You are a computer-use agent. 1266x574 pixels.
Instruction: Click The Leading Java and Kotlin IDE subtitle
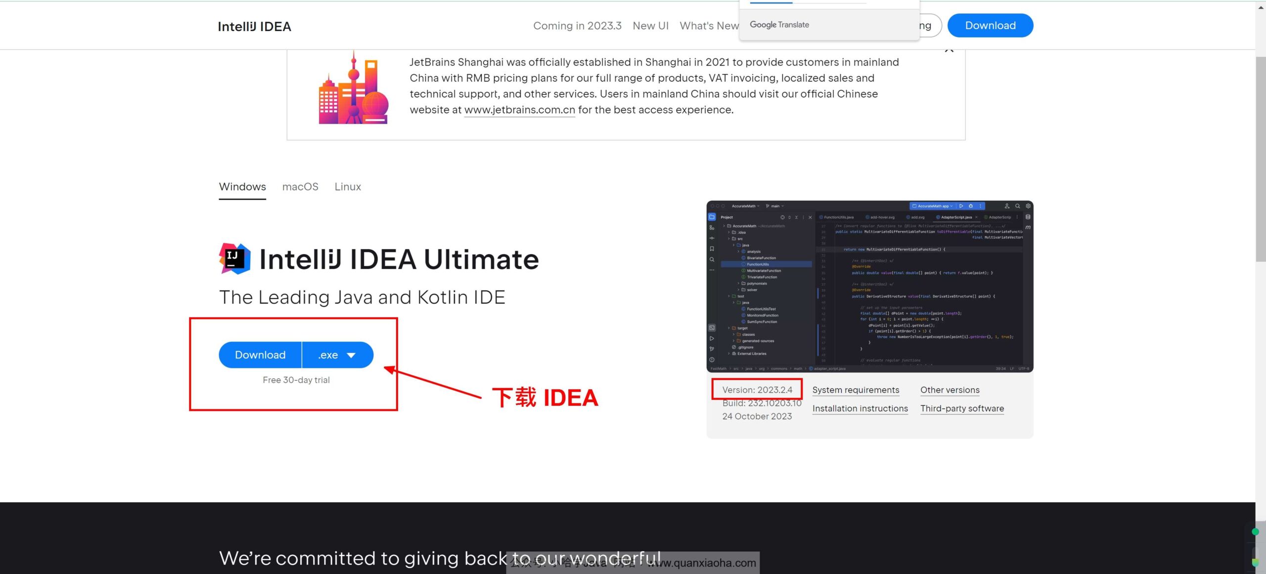pos(362,298)
